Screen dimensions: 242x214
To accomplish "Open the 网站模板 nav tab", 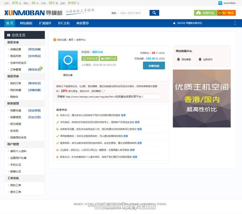I will coord(26,23).
